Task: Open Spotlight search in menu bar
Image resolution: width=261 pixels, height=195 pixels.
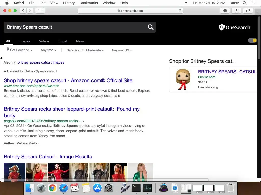Action: pyautogui.click(x=244, y=3)
